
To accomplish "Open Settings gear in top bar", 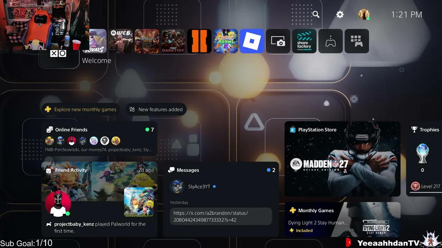I will [x=340, y=14].
